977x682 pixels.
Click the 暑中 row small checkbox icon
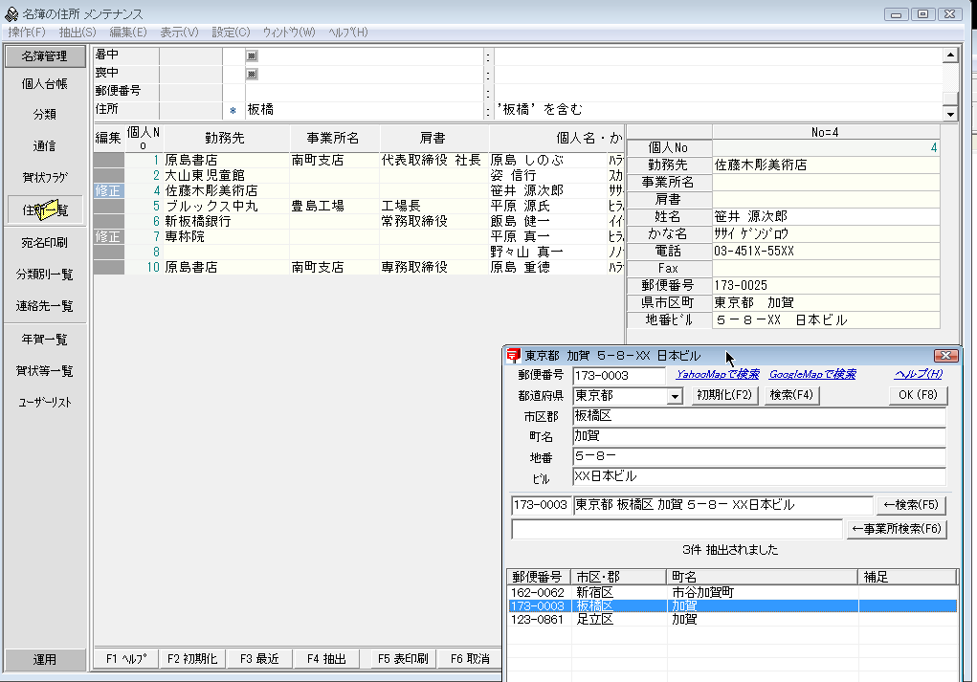(x=251, y=56)
